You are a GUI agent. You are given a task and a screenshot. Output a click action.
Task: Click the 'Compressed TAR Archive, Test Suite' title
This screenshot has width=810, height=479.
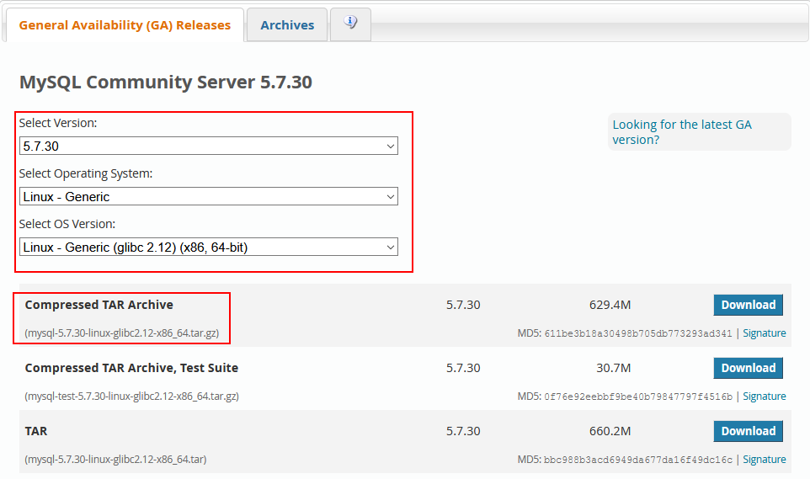point(131,368)
